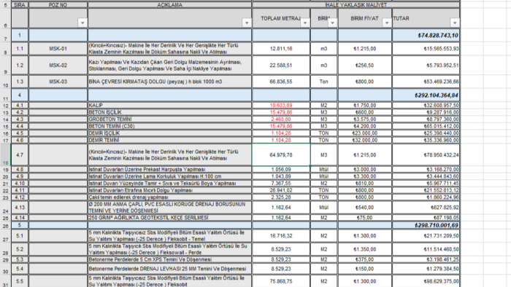The height and width of the screenshot is (287, 511).
Task: Click Çakıl temin edilerek drenaj yapılması cell
Action: [169, 197]
